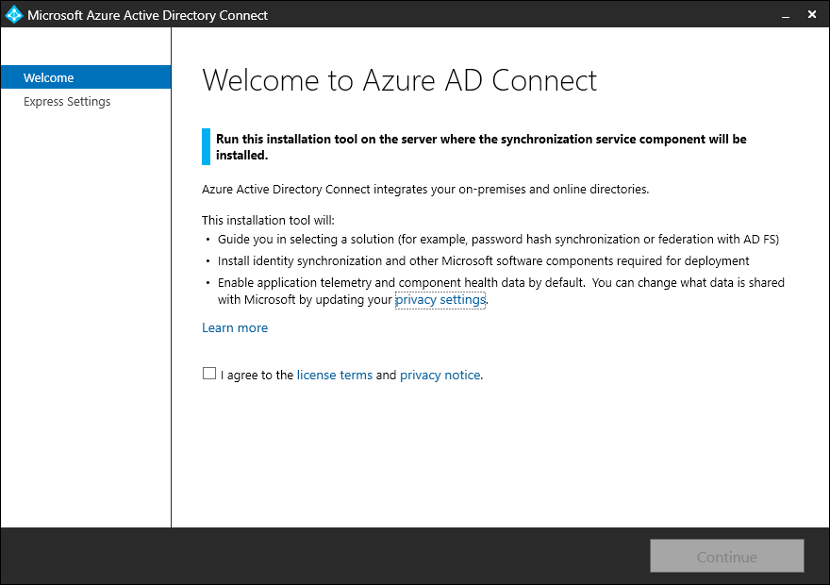Click sentence about integrating on-premises directories
The image size is (830, 585).
point(425,189)
